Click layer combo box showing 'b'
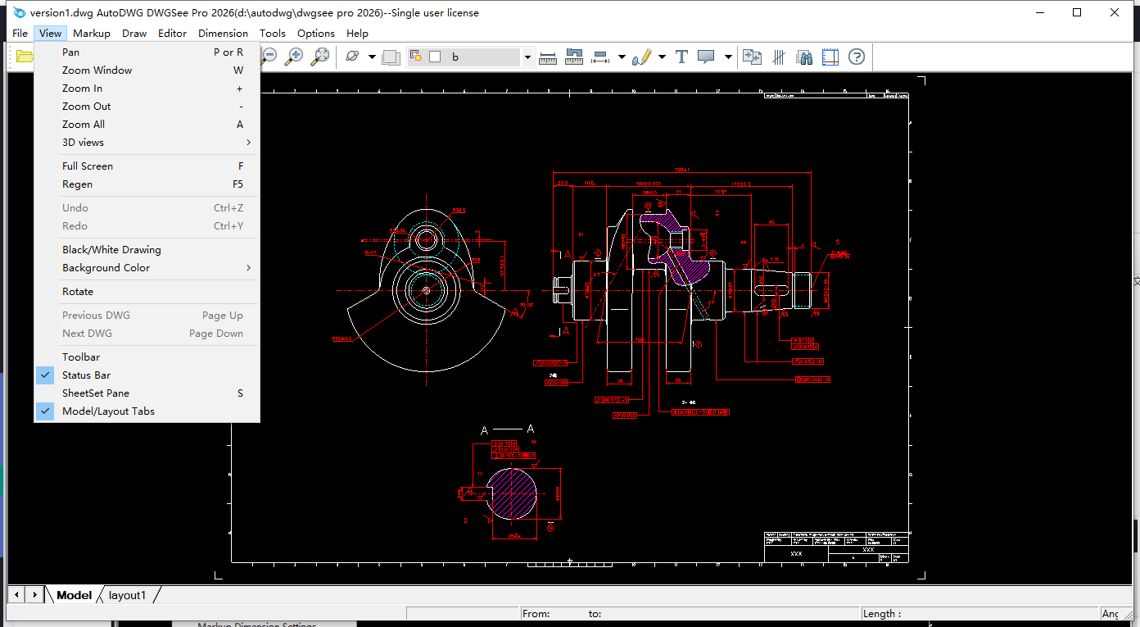1140x627 pixels. (470, 57)
